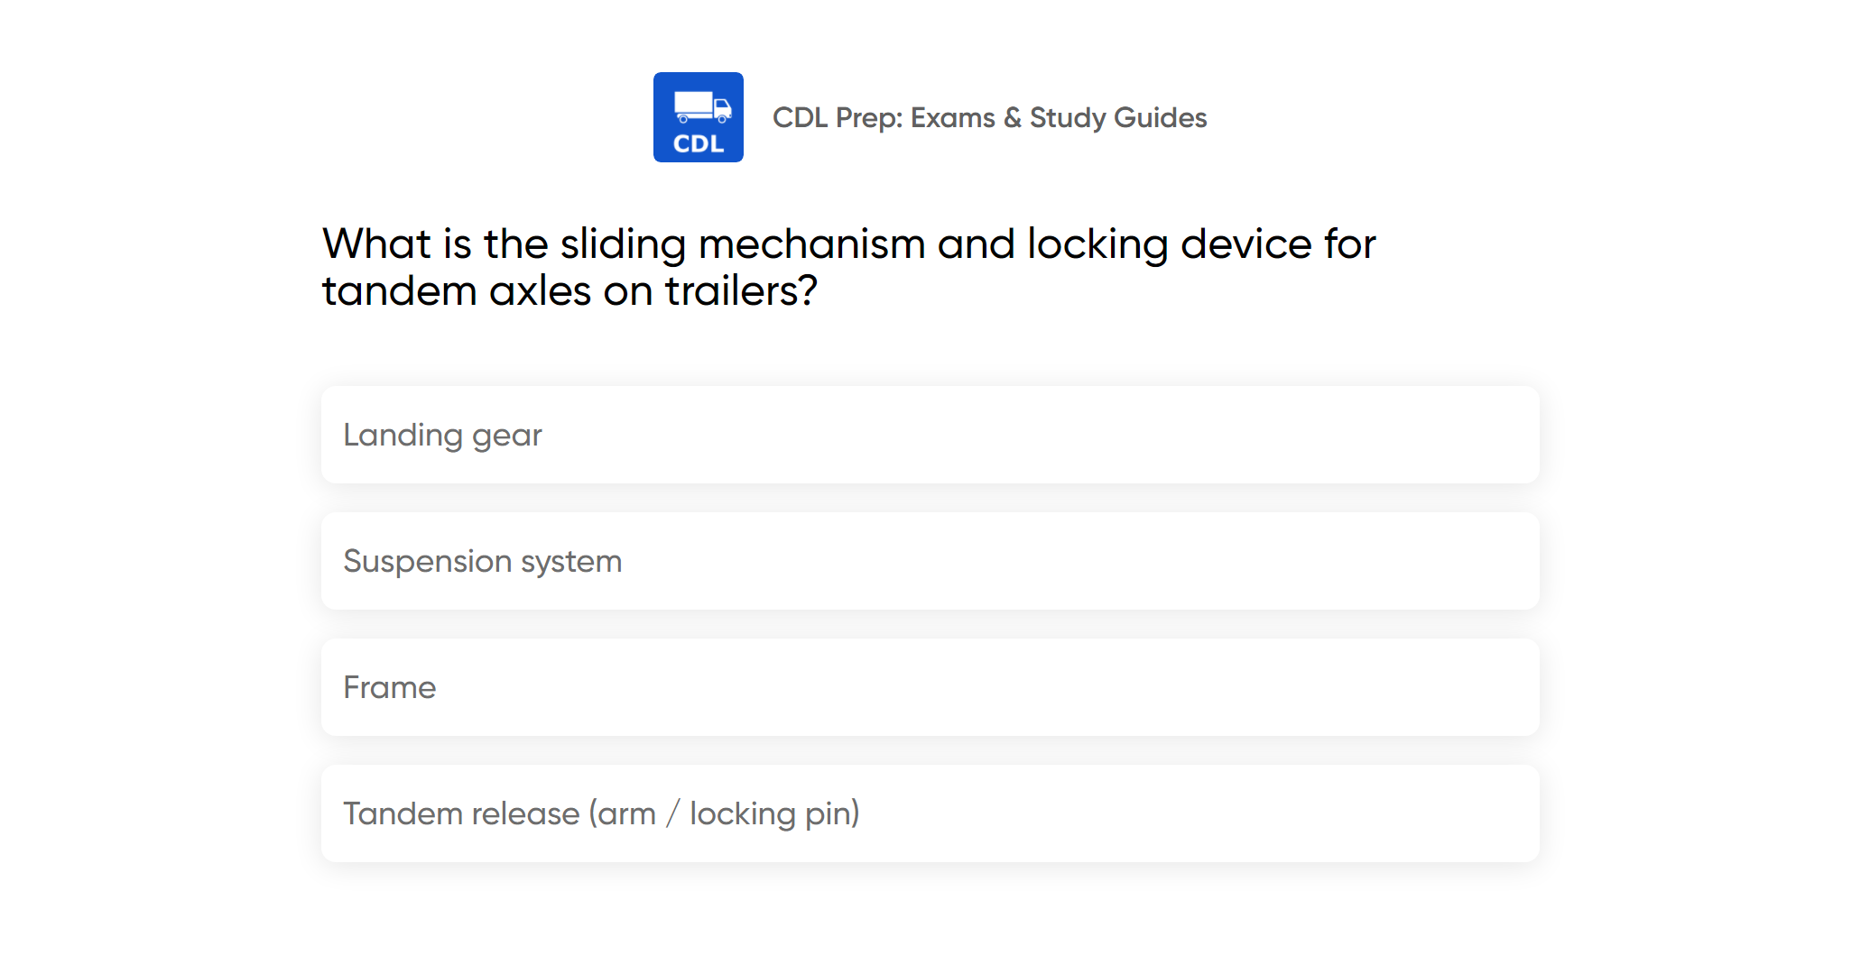The width and height of the screenshot is (1861, 974).
Task: Click the blue CDL truck logo icon
Action: coord(698,117)
